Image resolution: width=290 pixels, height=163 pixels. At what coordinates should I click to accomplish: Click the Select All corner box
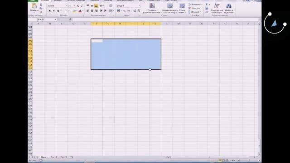click(x=30, y=24)
